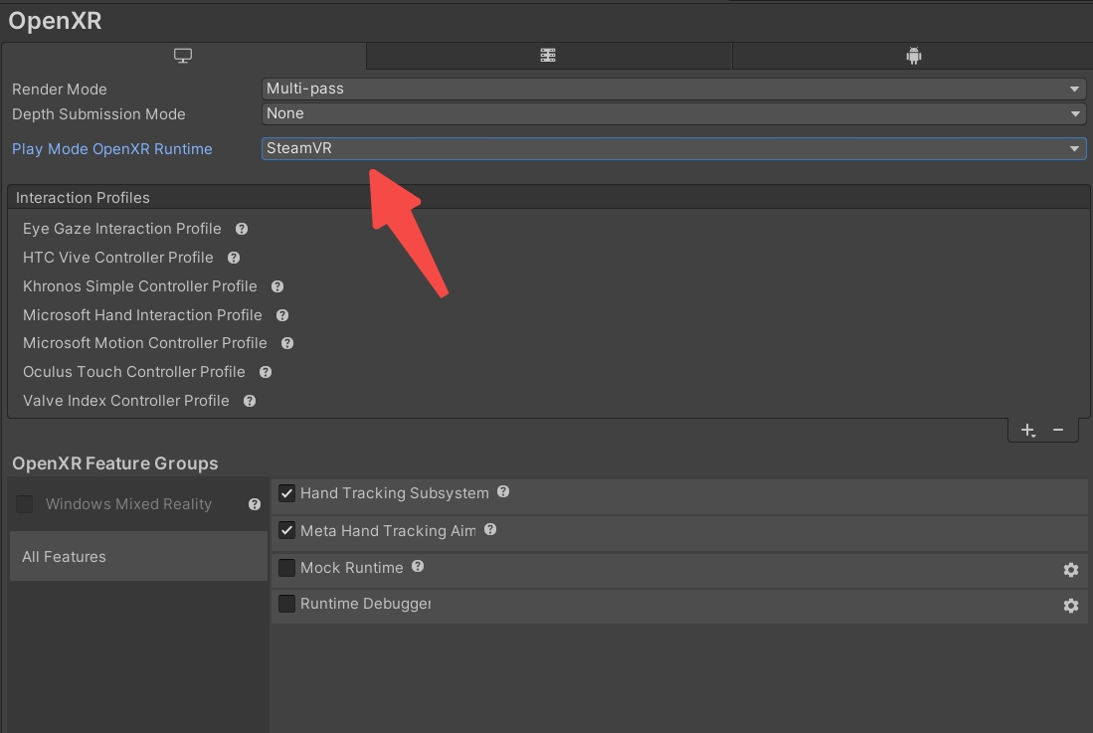
Task: Disable the Hand Tracking Subsystem checkbox
Action: pos(286,493)
